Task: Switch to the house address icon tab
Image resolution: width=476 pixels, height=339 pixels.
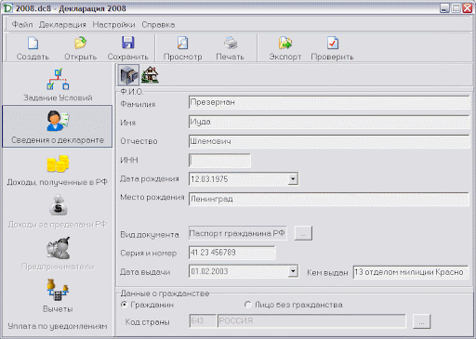Action: 150,75
